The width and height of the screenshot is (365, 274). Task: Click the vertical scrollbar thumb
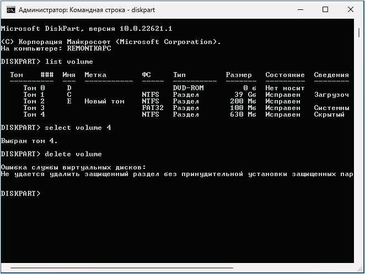click(359, 32)
